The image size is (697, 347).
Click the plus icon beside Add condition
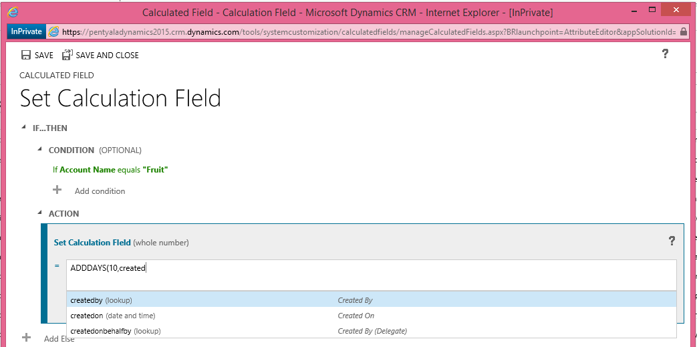[x=57, y=191]
